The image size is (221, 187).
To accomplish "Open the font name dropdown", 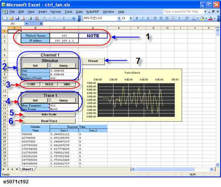I will click(x=119, y=18).
